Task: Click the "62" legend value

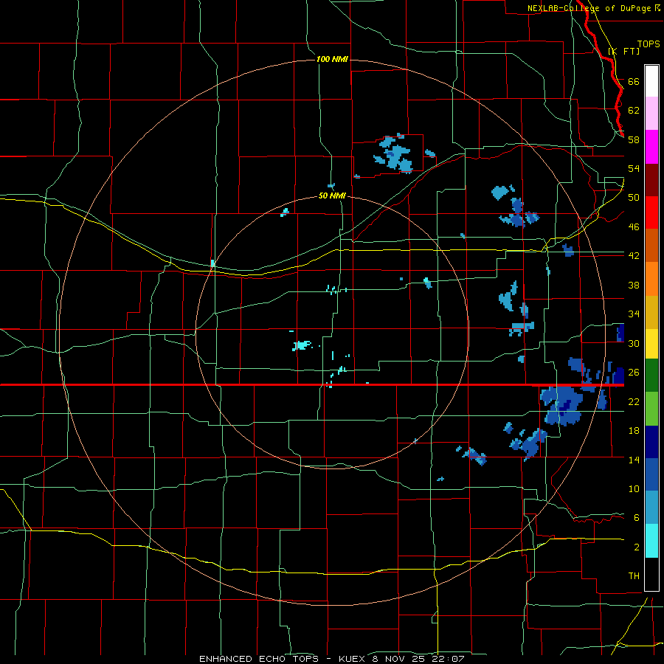Action: pyautogui.click(x=634, y=111)
